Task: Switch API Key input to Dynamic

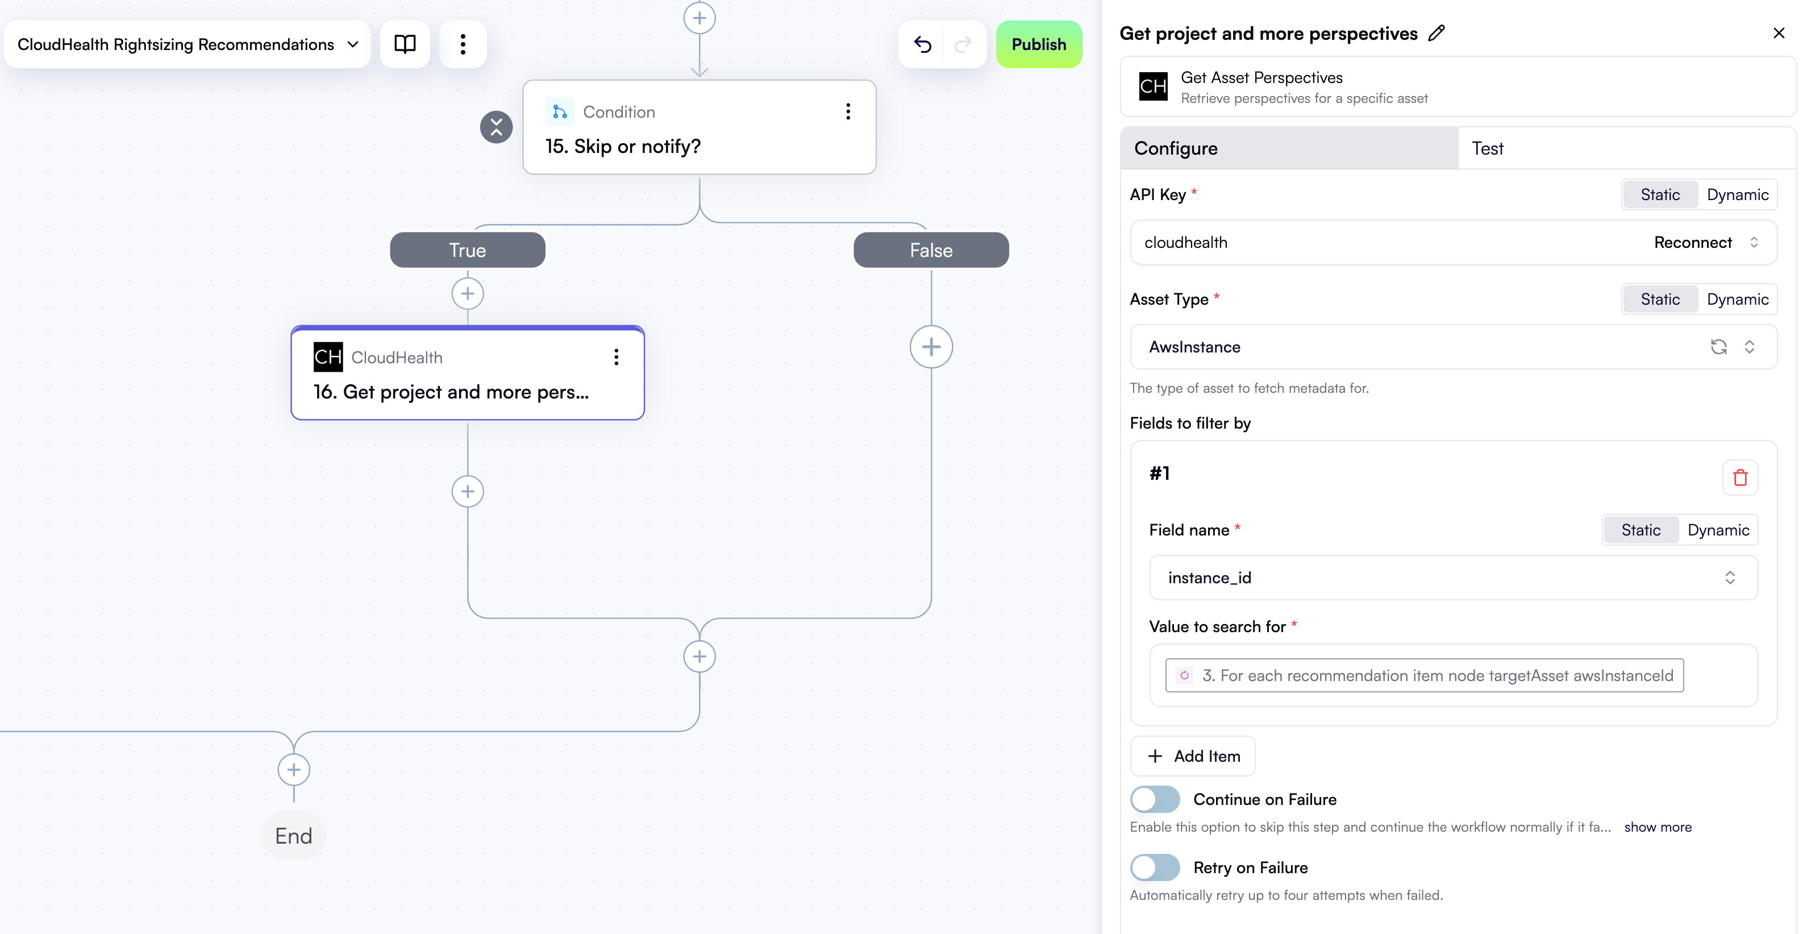Action: [x=1738, y=194]
